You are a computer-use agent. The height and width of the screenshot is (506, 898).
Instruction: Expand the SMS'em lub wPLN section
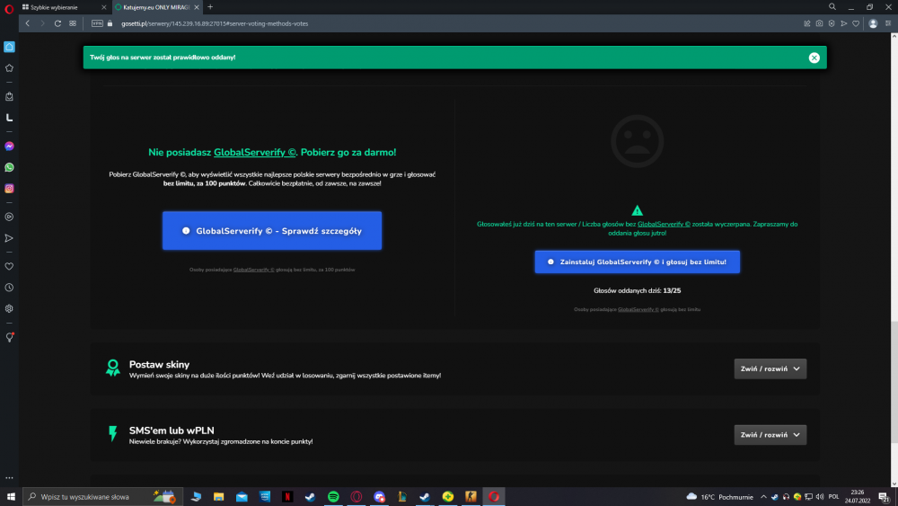pos(770,435)
